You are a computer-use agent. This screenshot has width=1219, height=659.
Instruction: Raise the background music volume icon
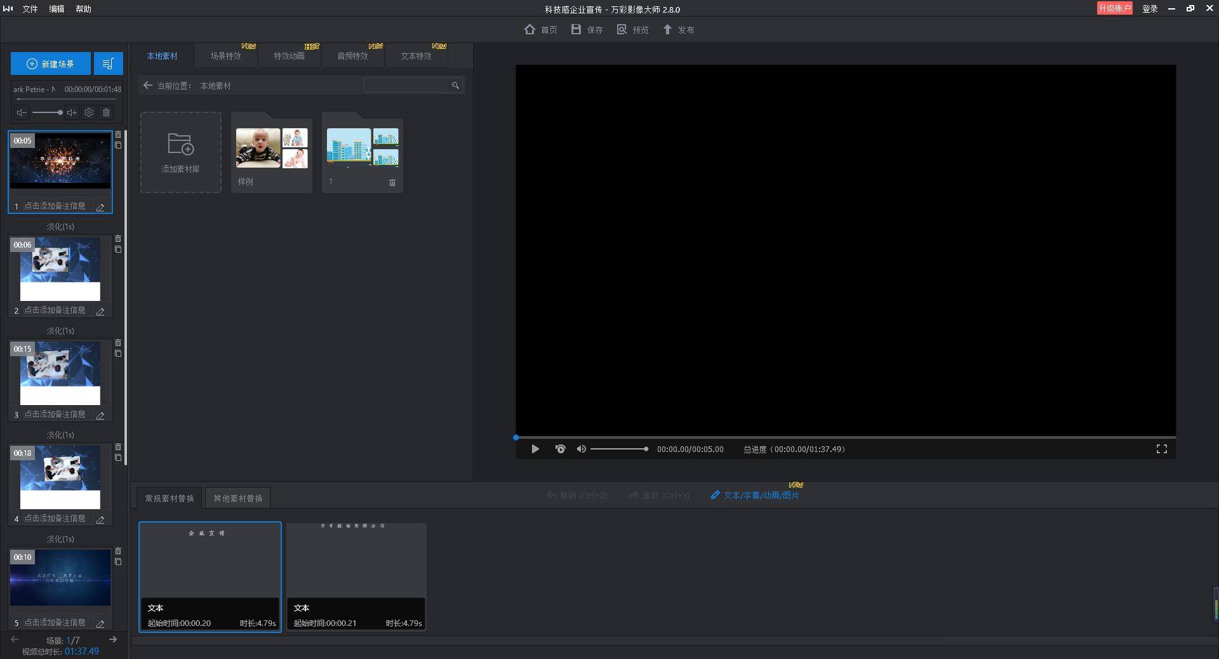pyautogui.click(x=72, y=112)
